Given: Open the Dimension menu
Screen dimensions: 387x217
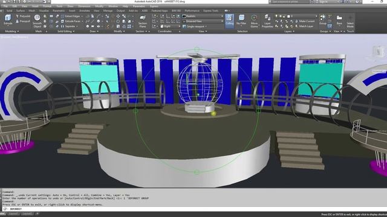Looking at the screenshot, I should (x=84, y=6).
